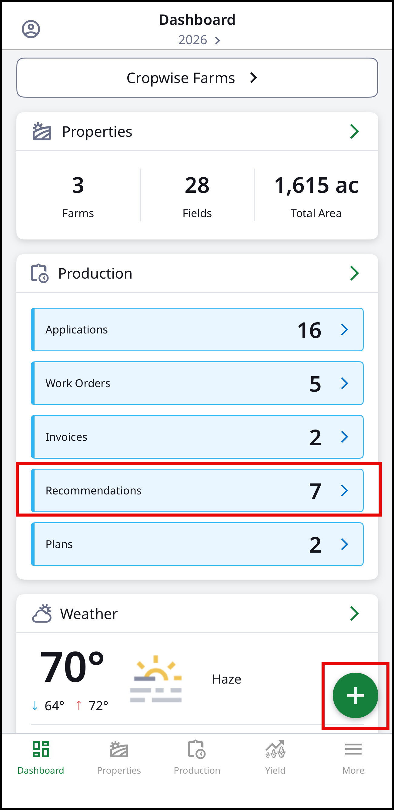Image resolution: width=394 pixels, height=810 pixels.
Task: Open the Yield tab icon
Action: pyautogui.click(x=275, y=749)
